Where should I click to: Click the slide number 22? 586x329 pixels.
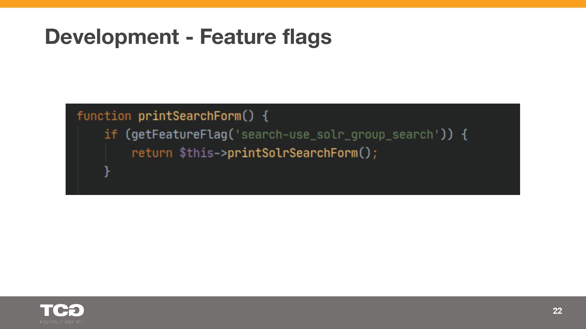tap(557, 311)
